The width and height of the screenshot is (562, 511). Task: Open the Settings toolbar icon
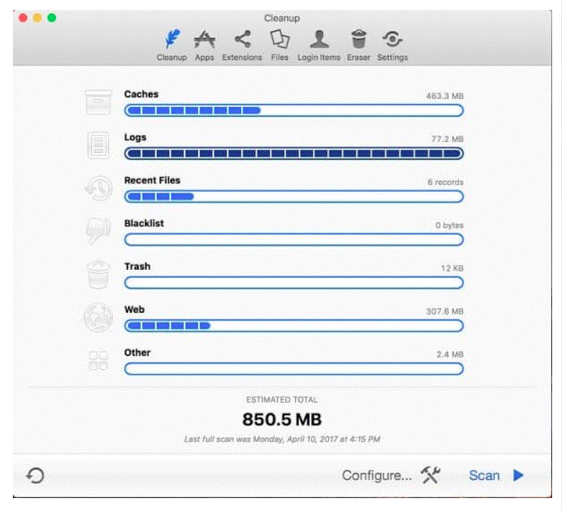(x=392, y=39)
